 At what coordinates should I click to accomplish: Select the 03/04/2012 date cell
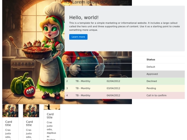(113, 88)
